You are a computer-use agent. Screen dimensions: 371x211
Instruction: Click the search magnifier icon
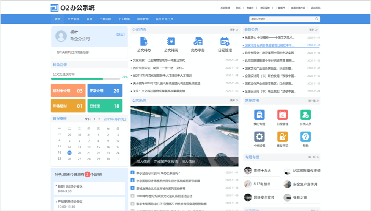(x=317, y=19)
